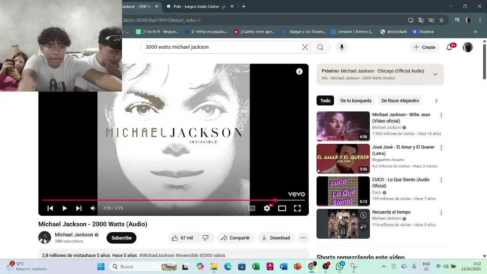
Task: Select the 'Todo' filter chip
Action: pos(325,100)
